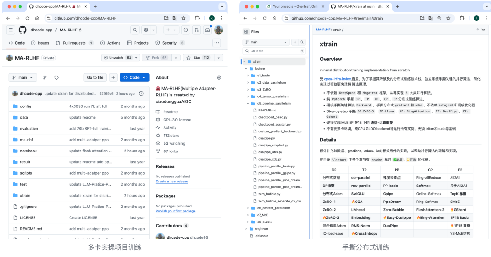This screenshot has height=257, width=491.
Task: Open xtrain folder in repository list
Action: tap(25, 195)
